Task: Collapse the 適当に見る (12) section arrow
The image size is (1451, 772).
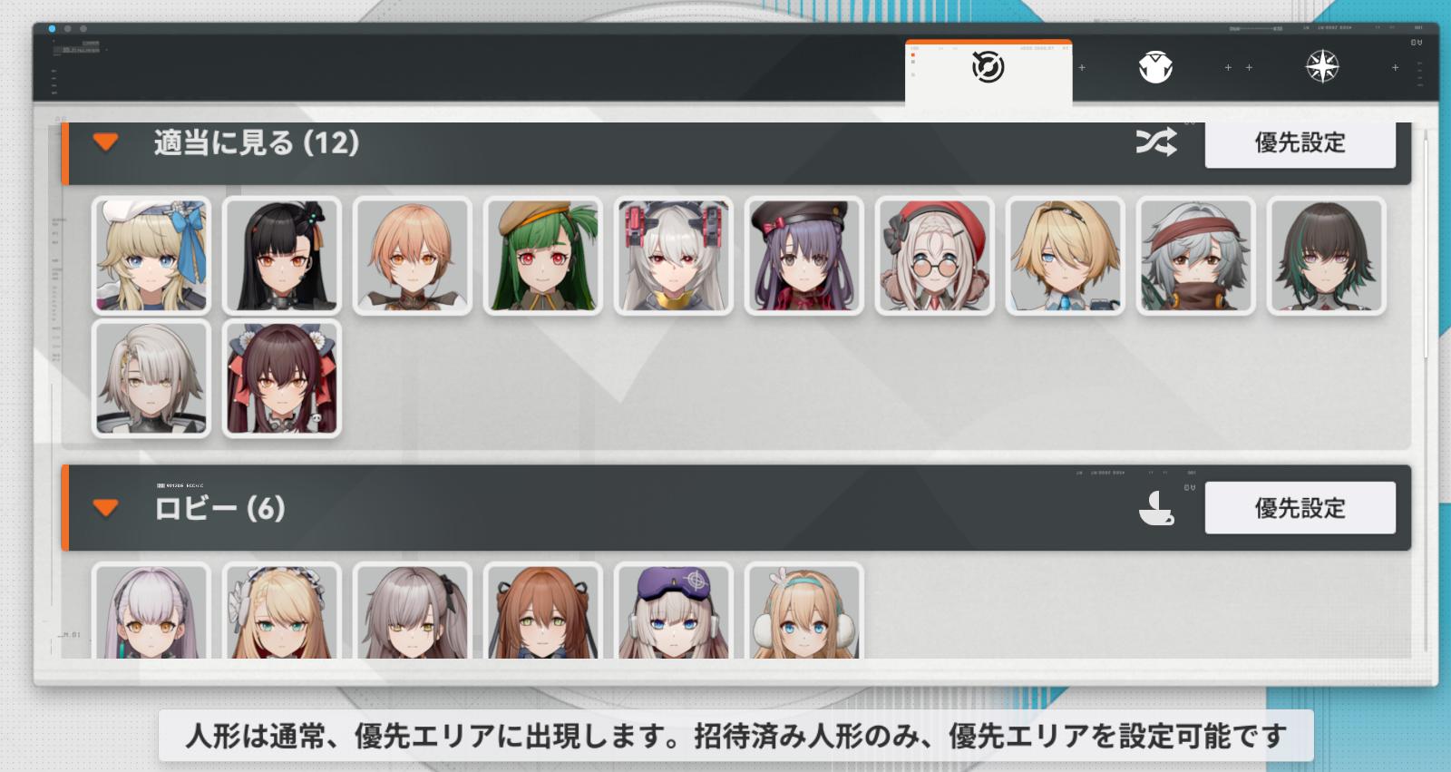Action: pos(106,142)
